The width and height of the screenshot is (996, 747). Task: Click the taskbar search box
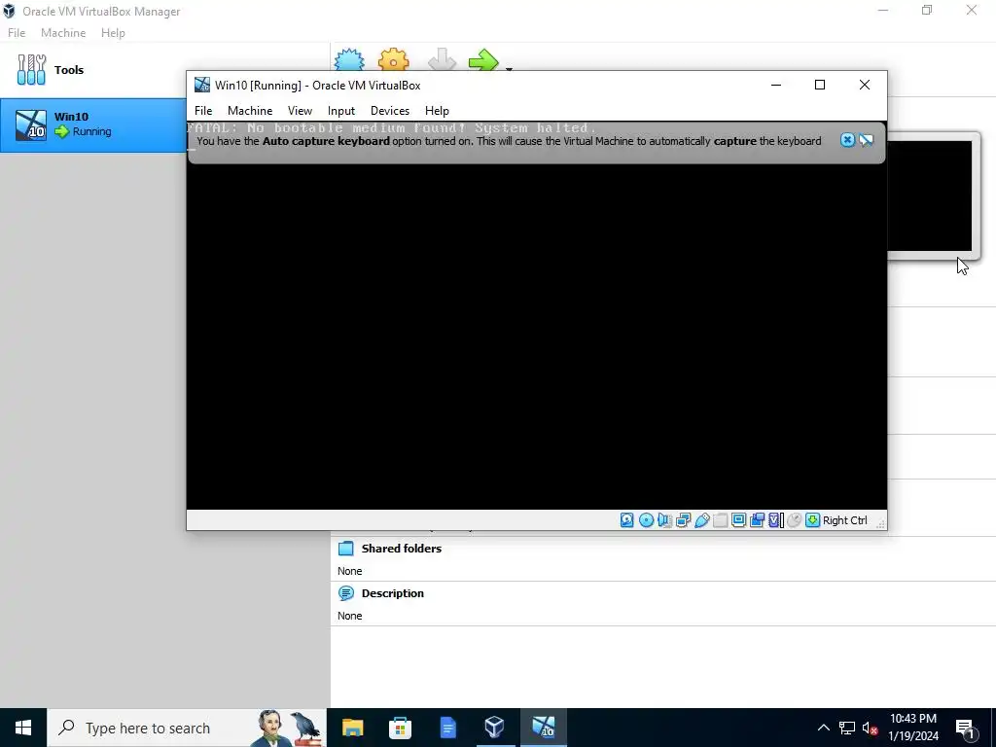pos(187,728)
